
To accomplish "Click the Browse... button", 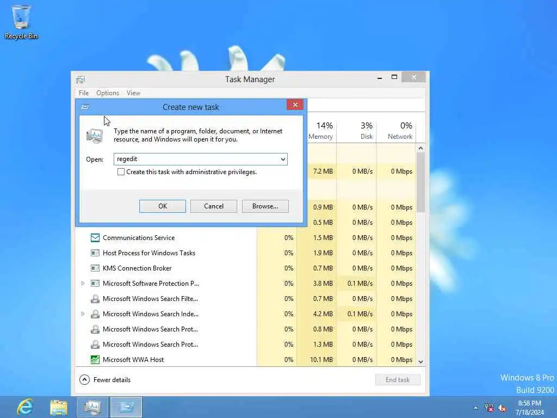I will tap(265, 206).
